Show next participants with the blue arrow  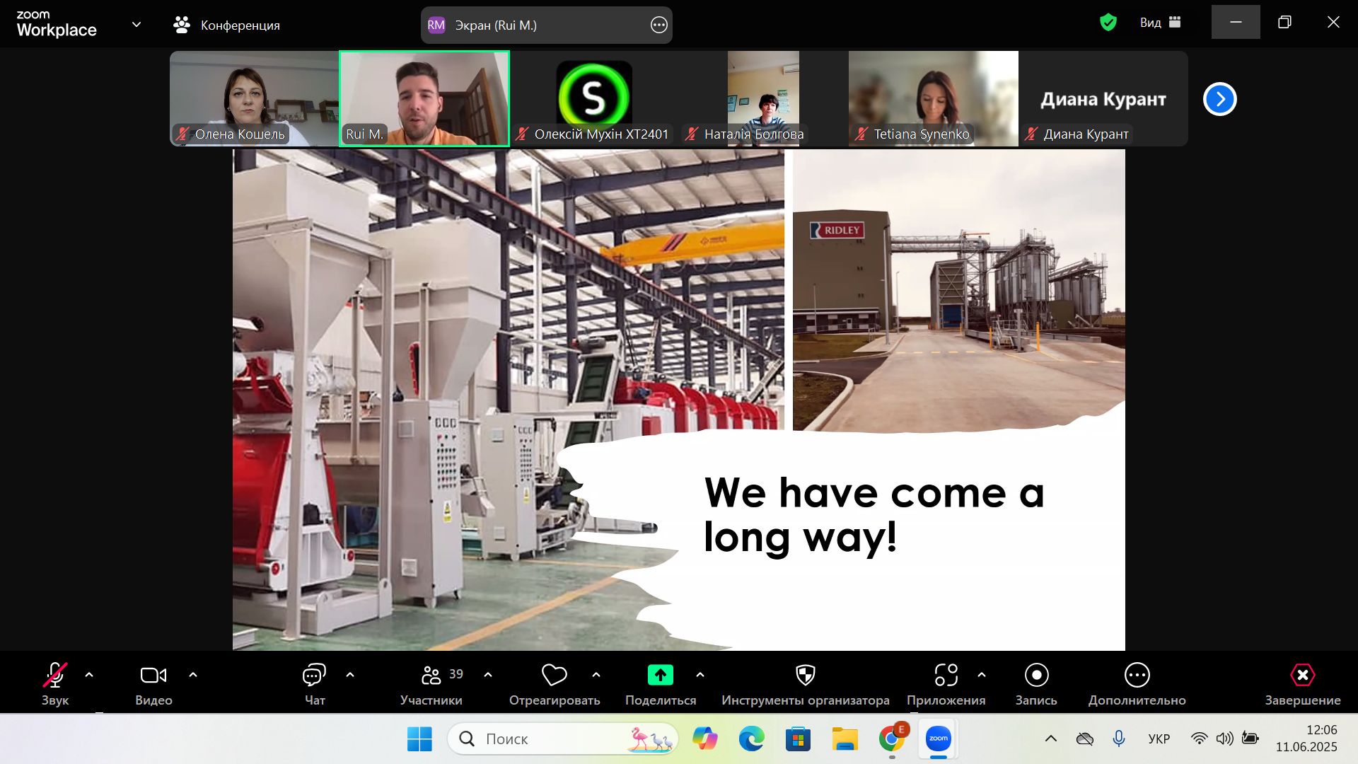pyautogui.click(x=1219, y=99)
